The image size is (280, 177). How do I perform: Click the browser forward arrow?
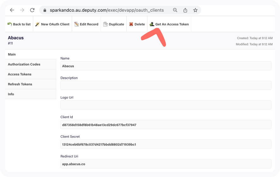pyautogui.click(x=22, y=10)
